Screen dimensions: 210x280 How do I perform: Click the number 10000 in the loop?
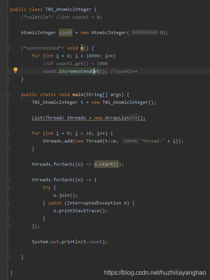[x=93, y=56]
